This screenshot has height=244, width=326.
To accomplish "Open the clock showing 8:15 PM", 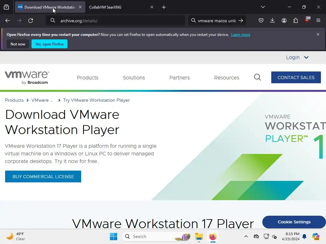I will coord(291,236).
